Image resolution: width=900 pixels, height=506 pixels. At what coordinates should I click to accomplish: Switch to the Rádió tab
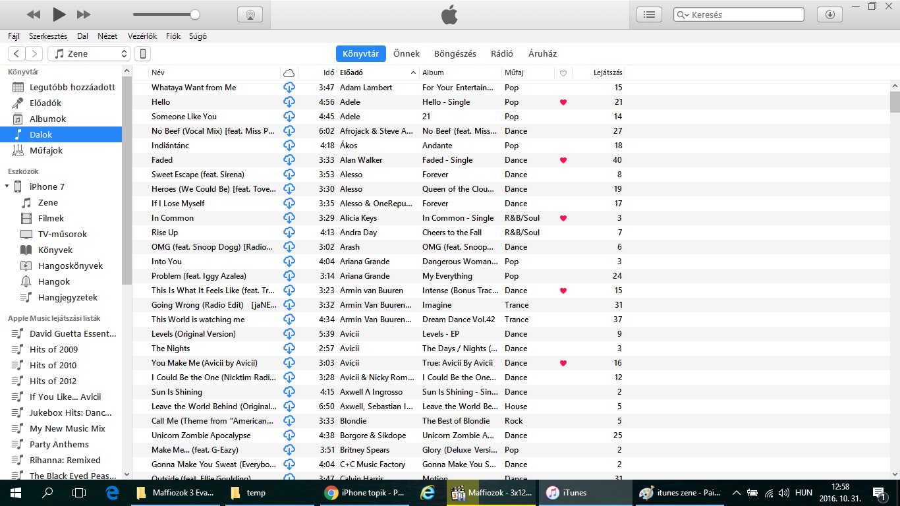pos(502,54)
